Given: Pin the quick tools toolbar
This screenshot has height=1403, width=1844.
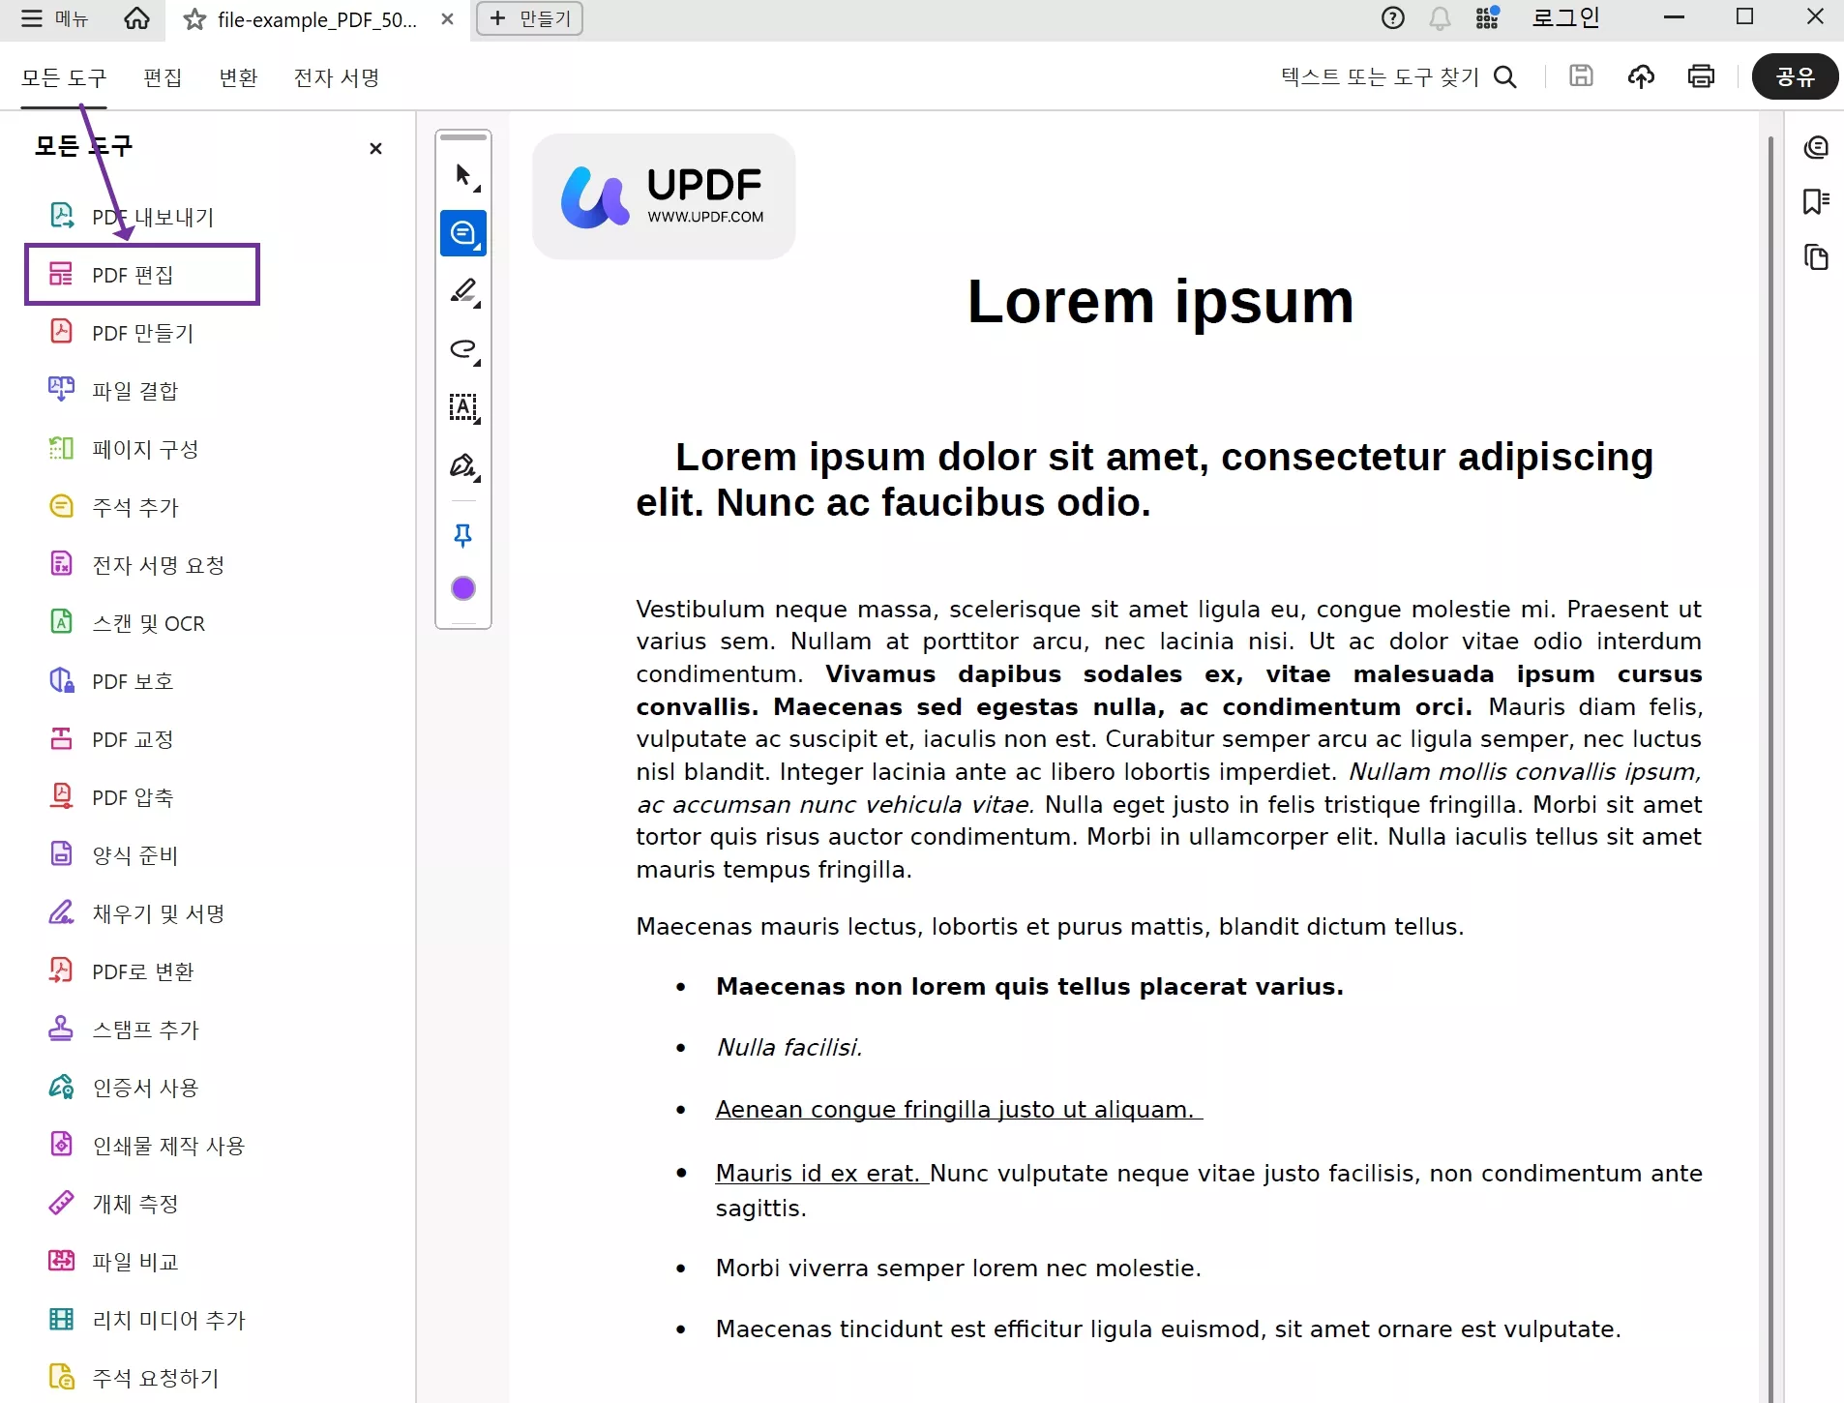Looking at the screenshot, I should [x=463, y=536].
